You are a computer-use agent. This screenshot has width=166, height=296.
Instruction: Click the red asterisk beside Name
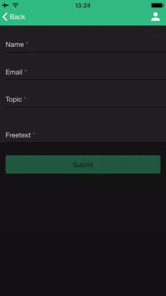tap(27, 43)
